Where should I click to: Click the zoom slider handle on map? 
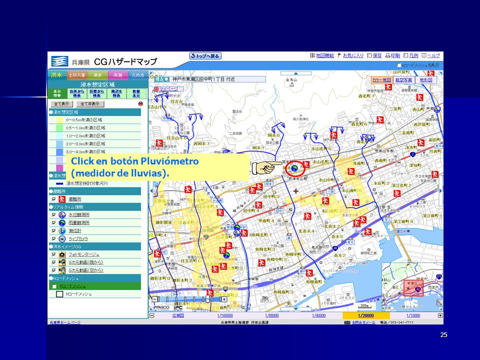[x=208, y=299]
